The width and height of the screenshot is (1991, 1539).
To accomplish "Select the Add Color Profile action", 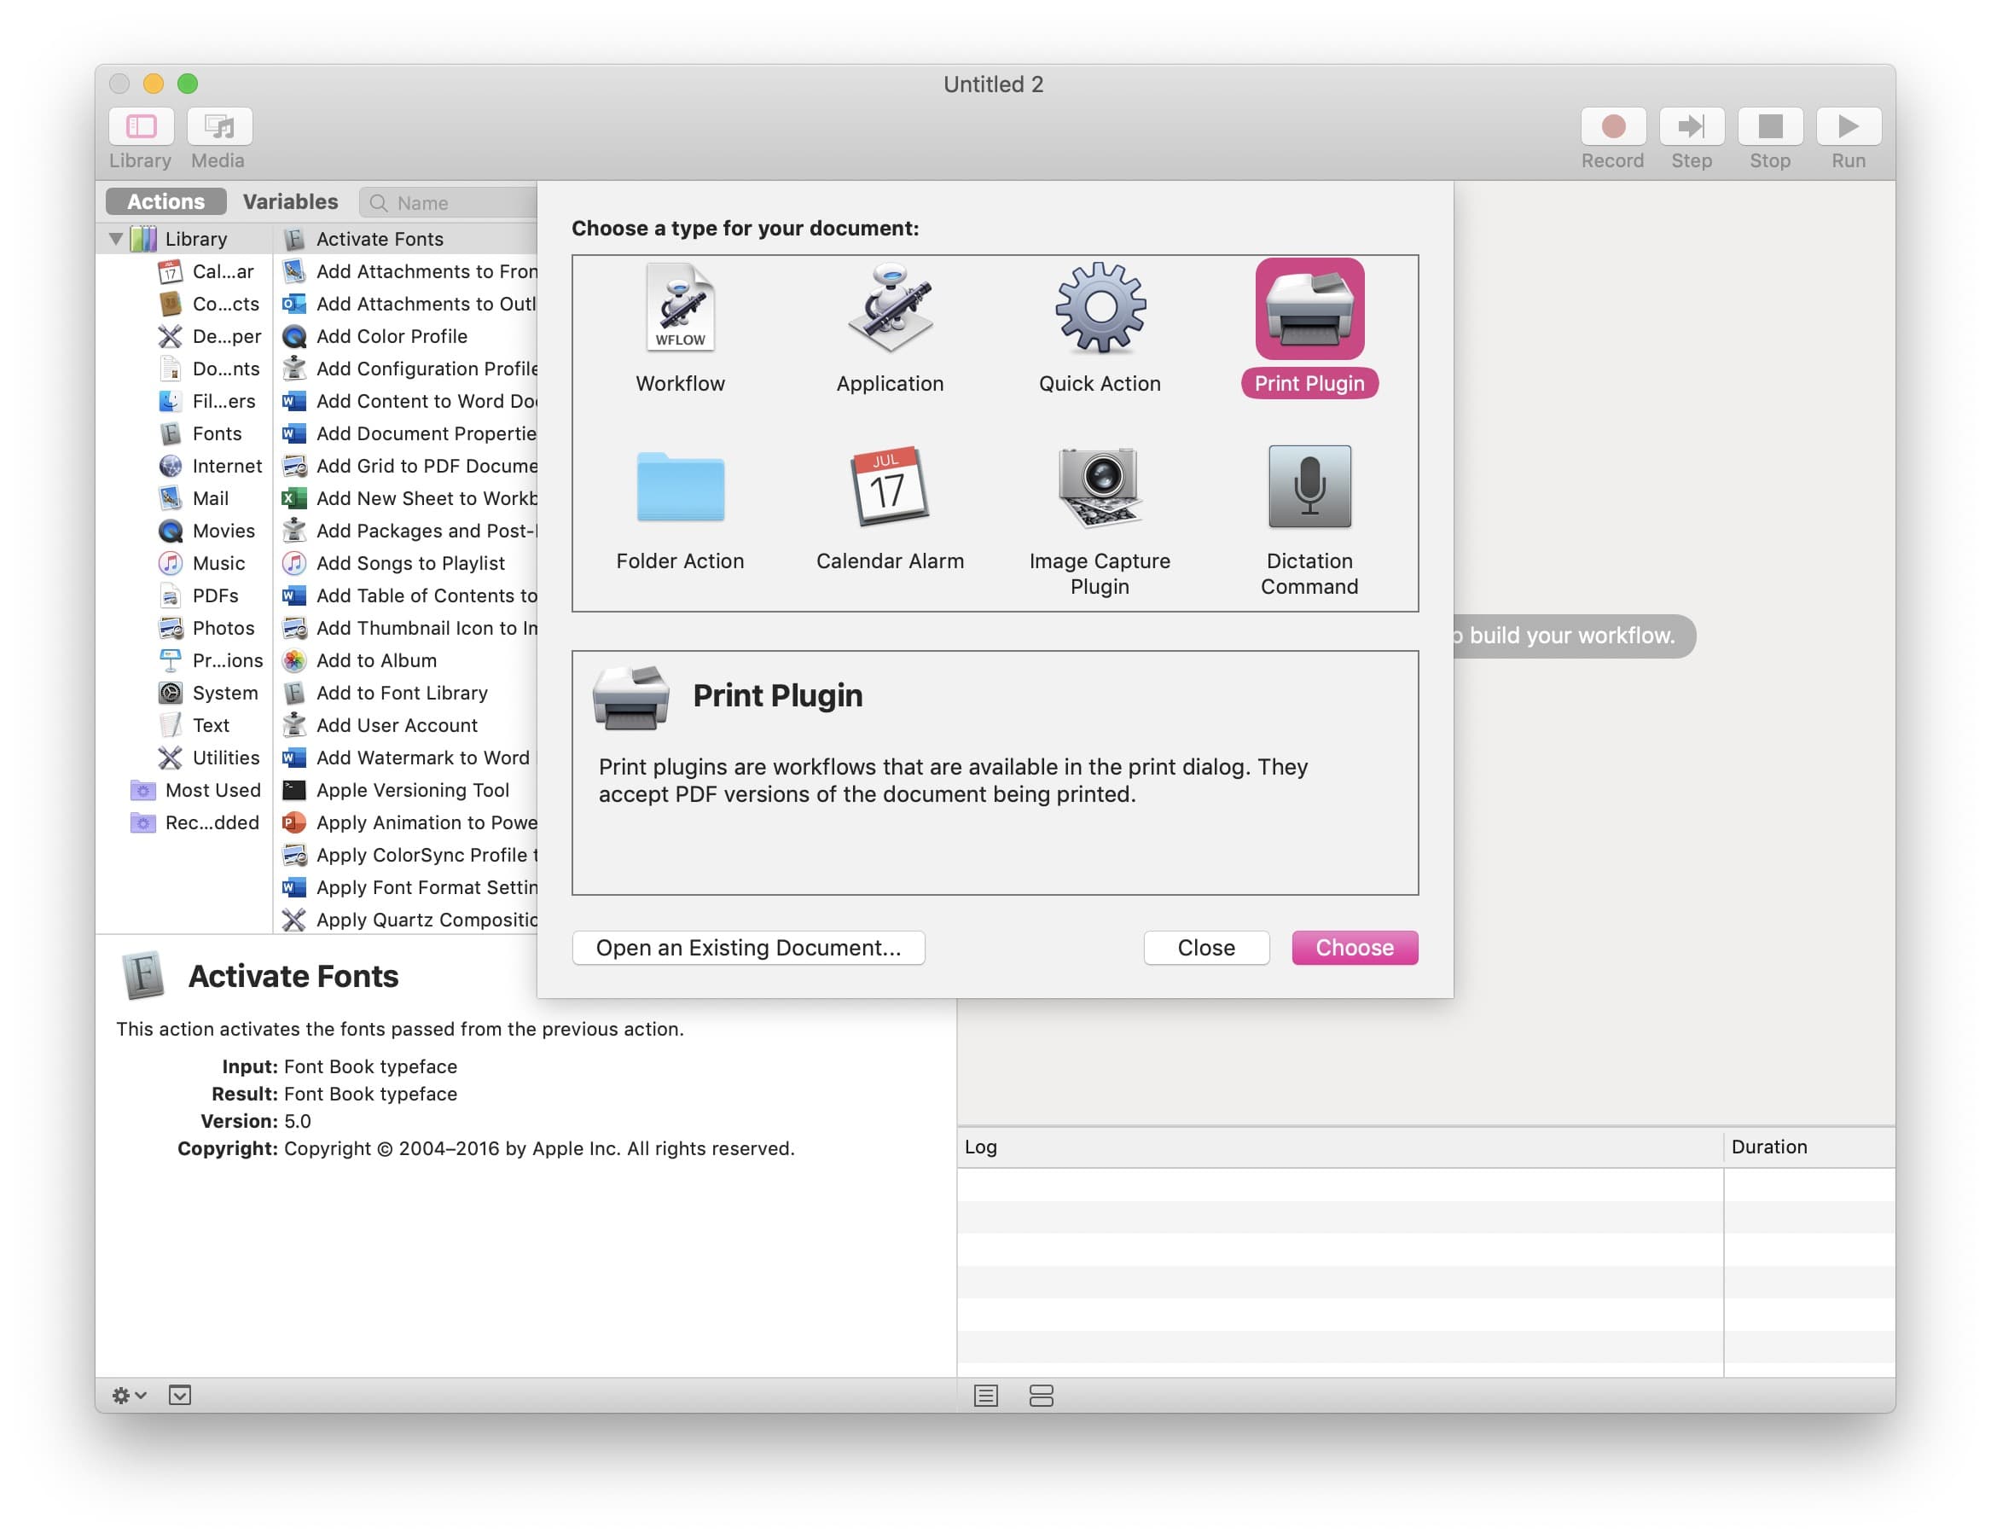I will (407, 336).
